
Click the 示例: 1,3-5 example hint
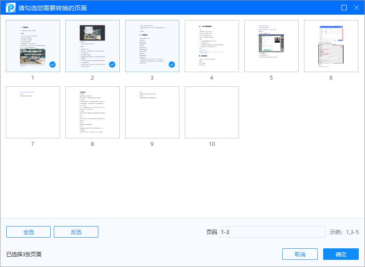344,232
